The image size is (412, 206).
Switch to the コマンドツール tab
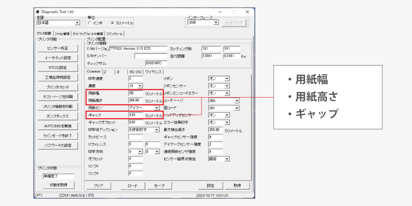(114, 34)
